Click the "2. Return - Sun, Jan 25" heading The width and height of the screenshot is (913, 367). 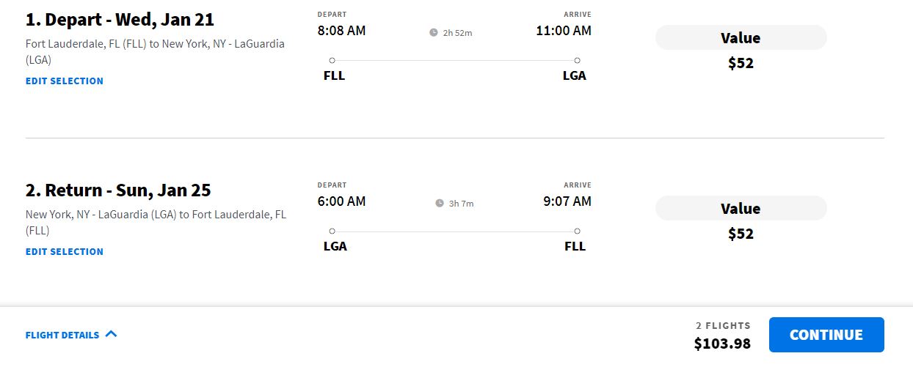coord(118,190)
